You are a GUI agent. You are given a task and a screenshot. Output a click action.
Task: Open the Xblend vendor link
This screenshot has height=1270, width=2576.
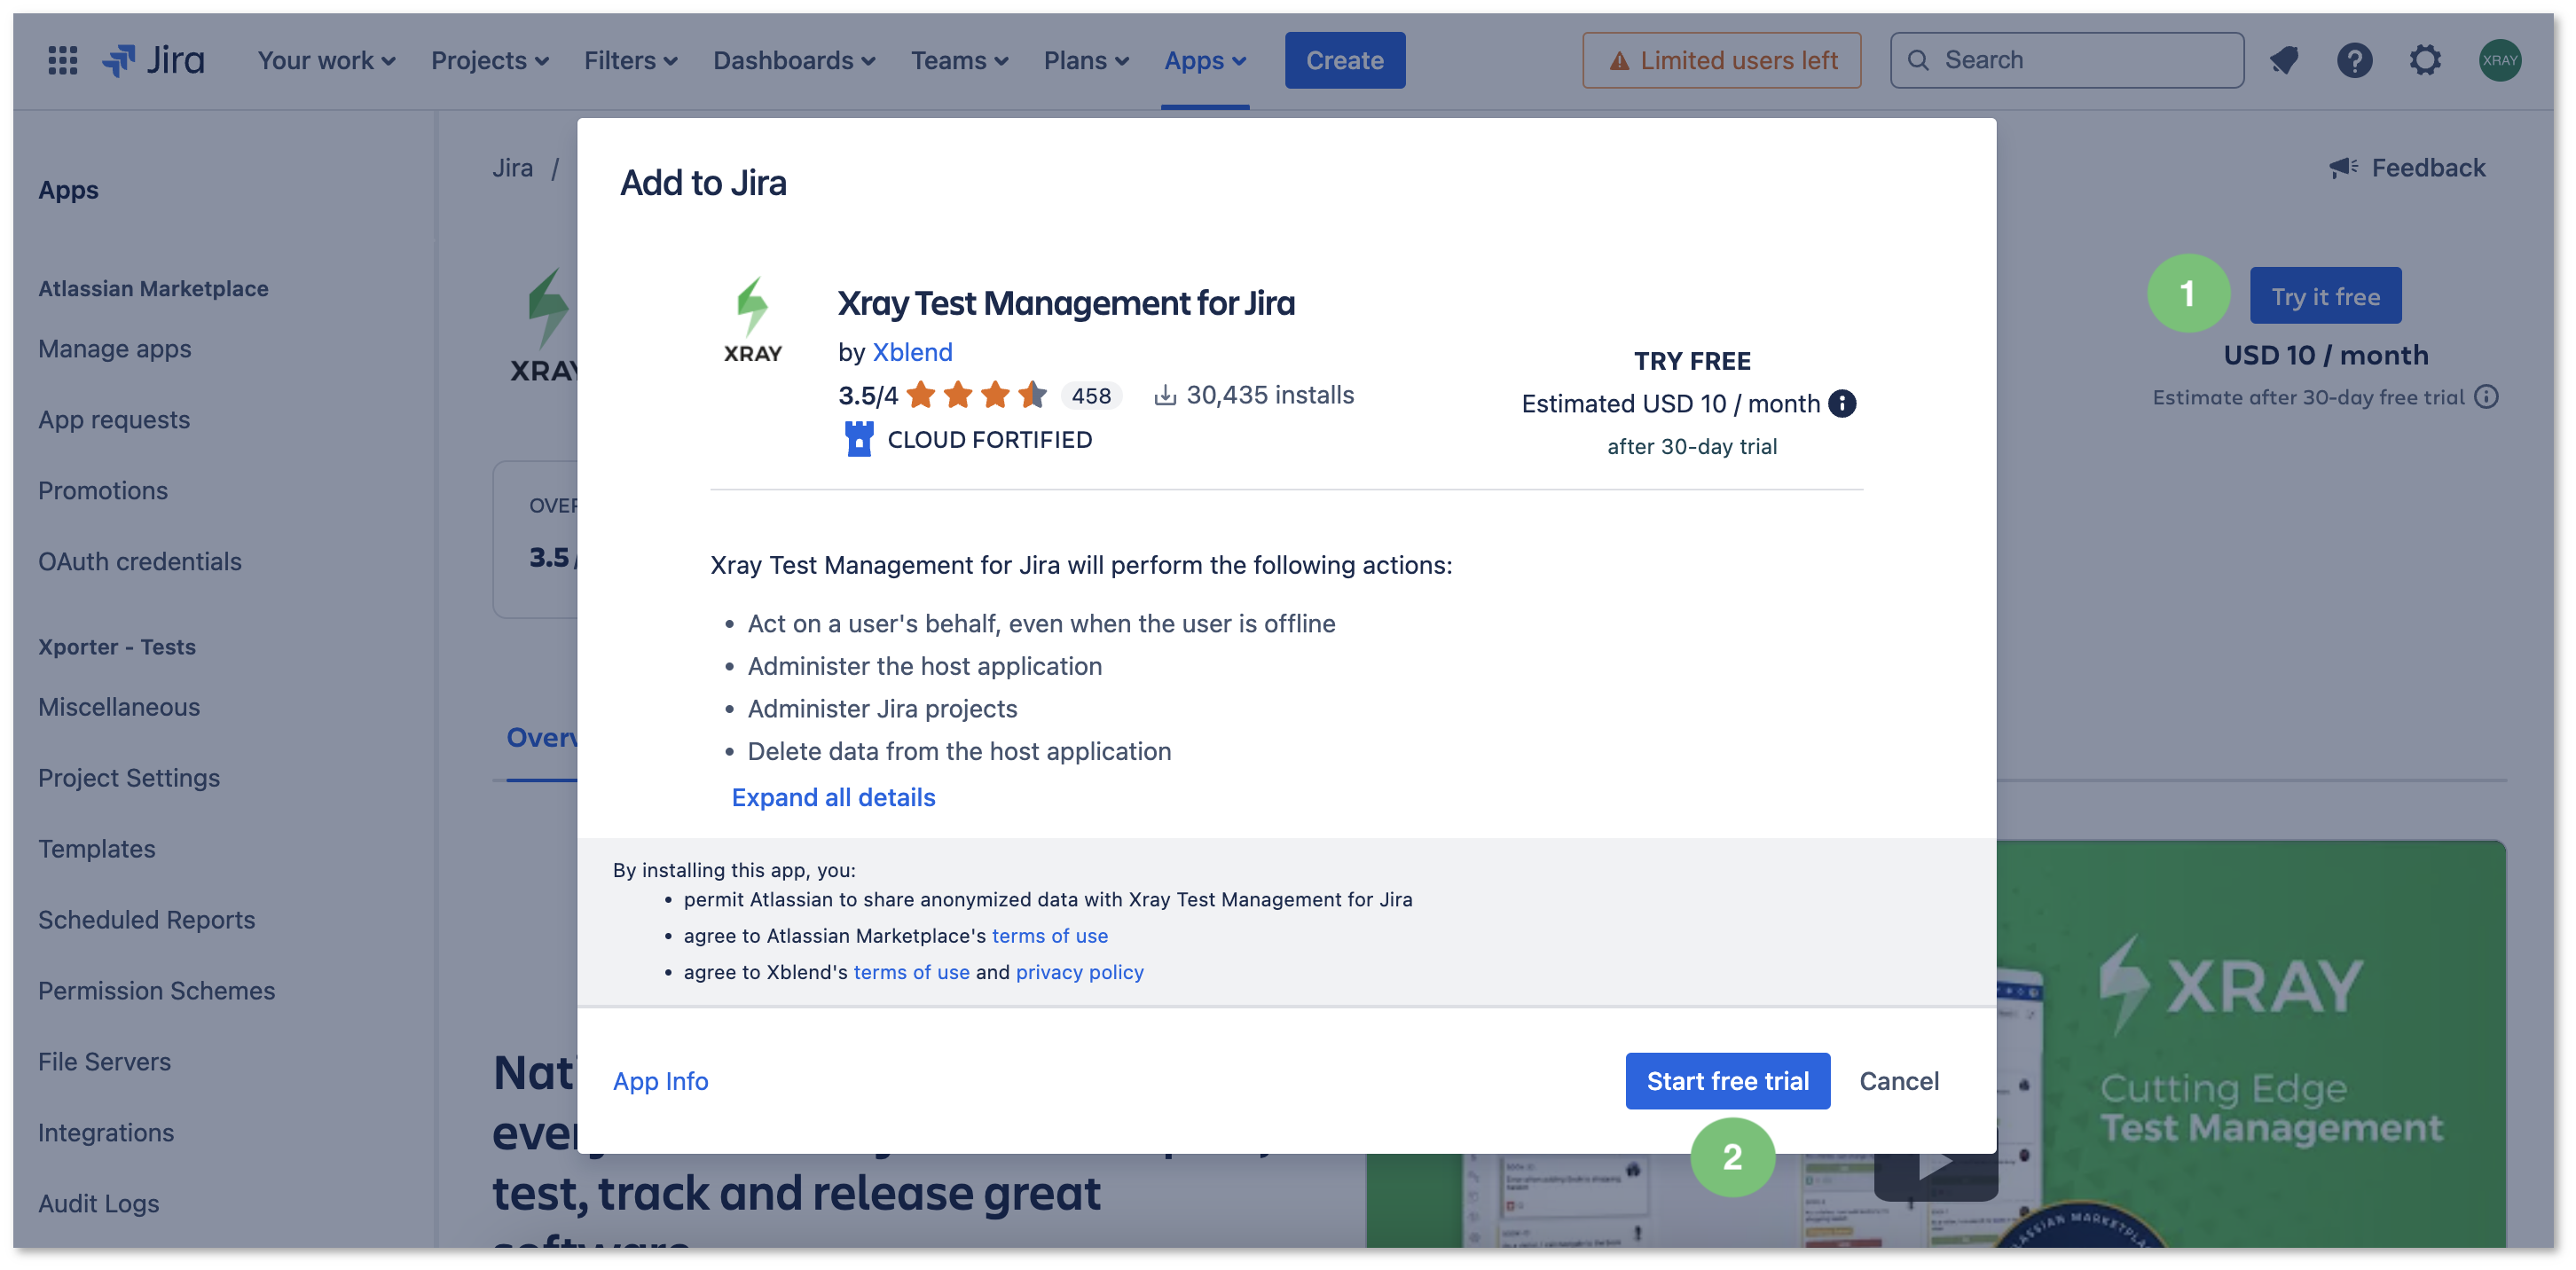[x=912, y=352]
